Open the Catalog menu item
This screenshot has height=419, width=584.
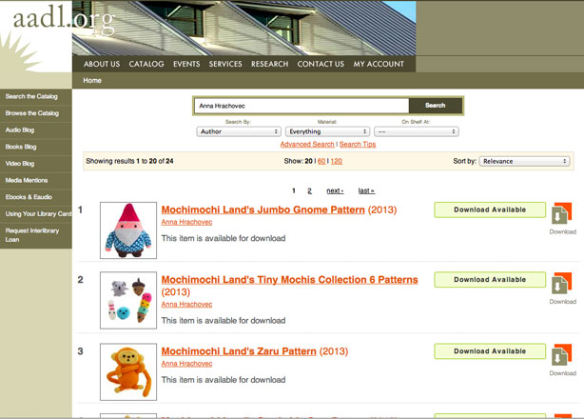tap(146, 64)
